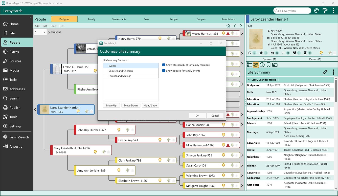This screenshot has height=196, width=338.
Task: Open the generations number dropdown
Action: pyautogui.click(x=40, y=32)
